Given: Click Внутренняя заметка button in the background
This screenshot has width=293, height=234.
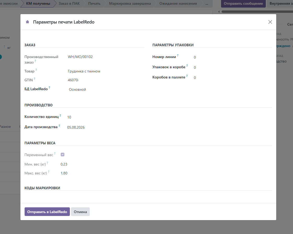Looking at the screenshot, I should coord(280,4).
